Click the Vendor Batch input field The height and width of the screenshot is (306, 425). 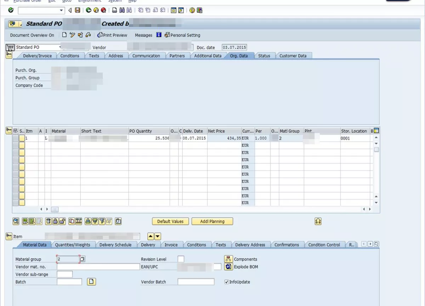pos(196,282)
